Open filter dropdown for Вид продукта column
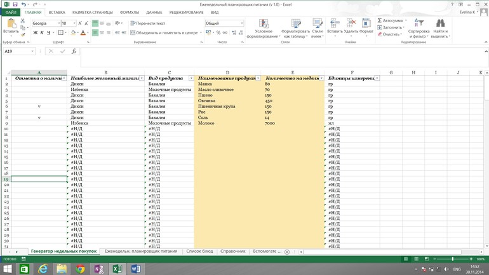 click(x=191, y=78)
